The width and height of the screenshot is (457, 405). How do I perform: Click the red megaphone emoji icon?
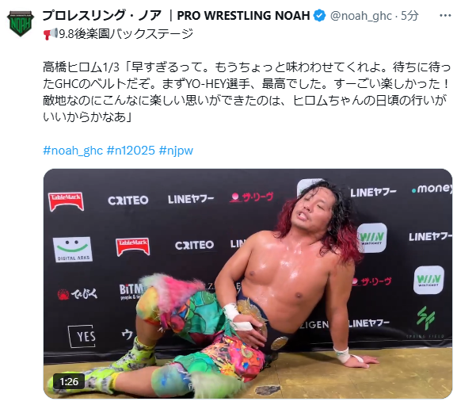[50, 34]
